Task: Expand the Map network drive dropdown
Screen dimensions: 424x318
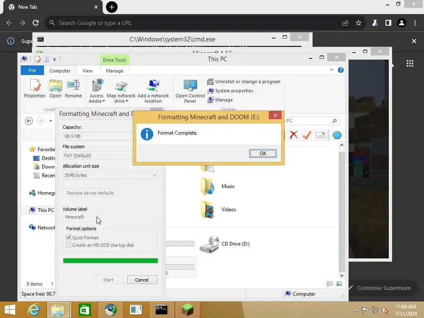Action: click(121, 91)
